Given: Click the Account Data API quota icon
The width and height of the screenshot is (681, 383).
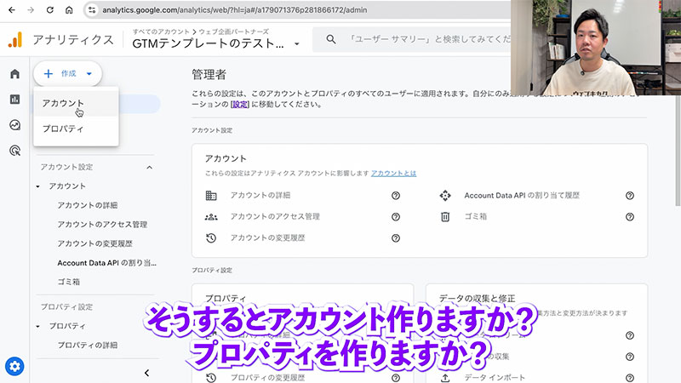Looking at the screenshot, I should (445, 196).
